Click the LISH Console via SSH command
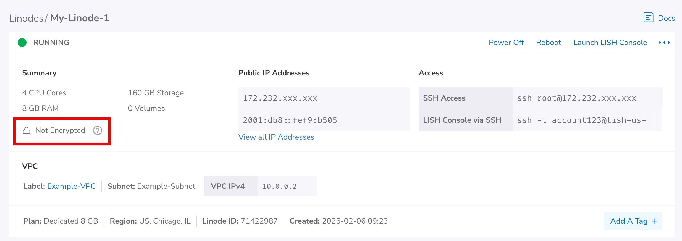This screenshot has width=682, height=241. tap(581, 120)
